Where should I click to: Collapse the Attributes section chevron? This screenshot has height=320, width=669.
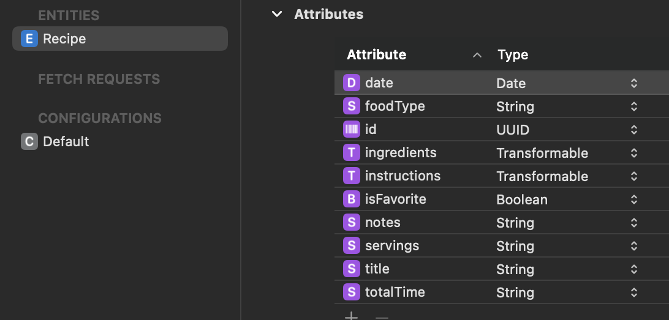[x=277, y=14]
